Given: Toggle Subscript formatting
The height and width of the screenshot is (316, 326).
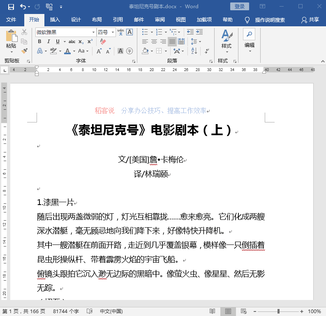Looking at the screenshot, I should 81,42.
